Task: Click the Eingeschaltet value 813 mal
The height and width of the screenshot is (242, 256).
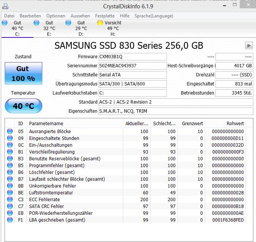Action: tap(234, 84)
